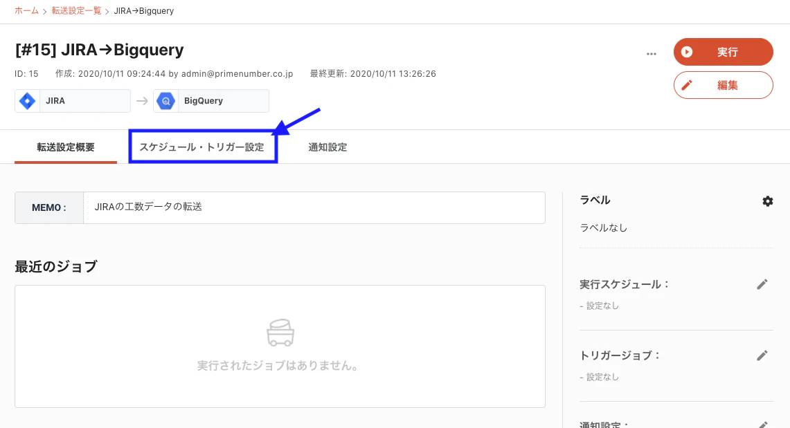790x428 pixels.
Task: Click JIRA→Bigquery breadcrumb text
Action: pyautogui.click(x=143, y=10)
